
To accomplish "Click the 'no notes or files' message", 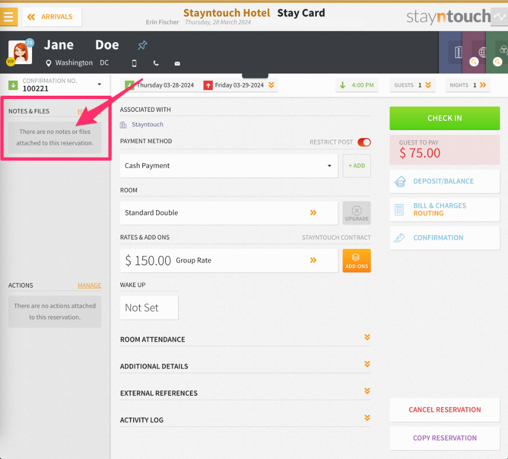I will point(55,137).
